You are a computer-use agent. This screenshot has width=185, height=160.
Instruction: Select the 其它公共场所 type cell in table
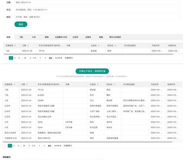coord(10,133)
